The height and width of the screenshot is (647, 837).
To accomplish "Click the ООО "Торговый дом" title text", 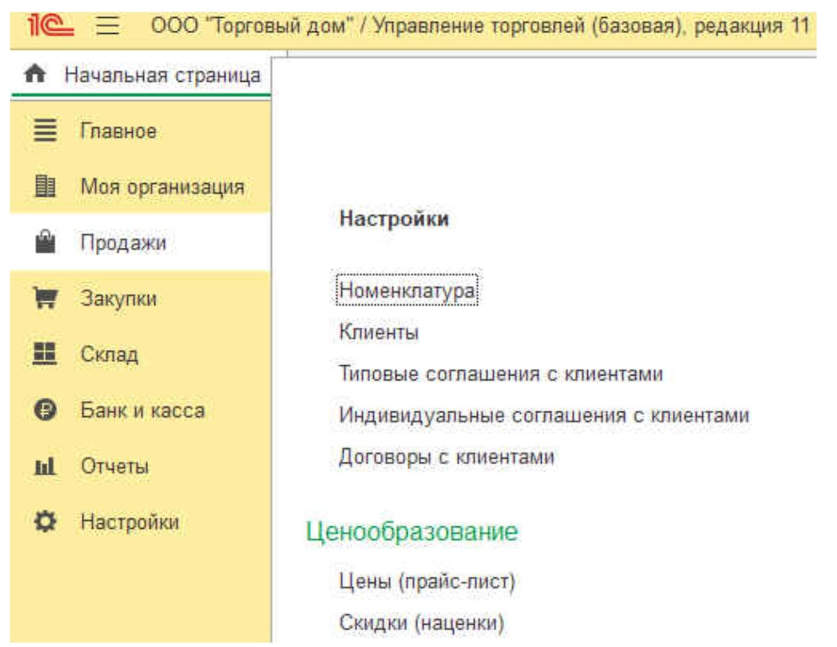I will click(x=252, y=26).
